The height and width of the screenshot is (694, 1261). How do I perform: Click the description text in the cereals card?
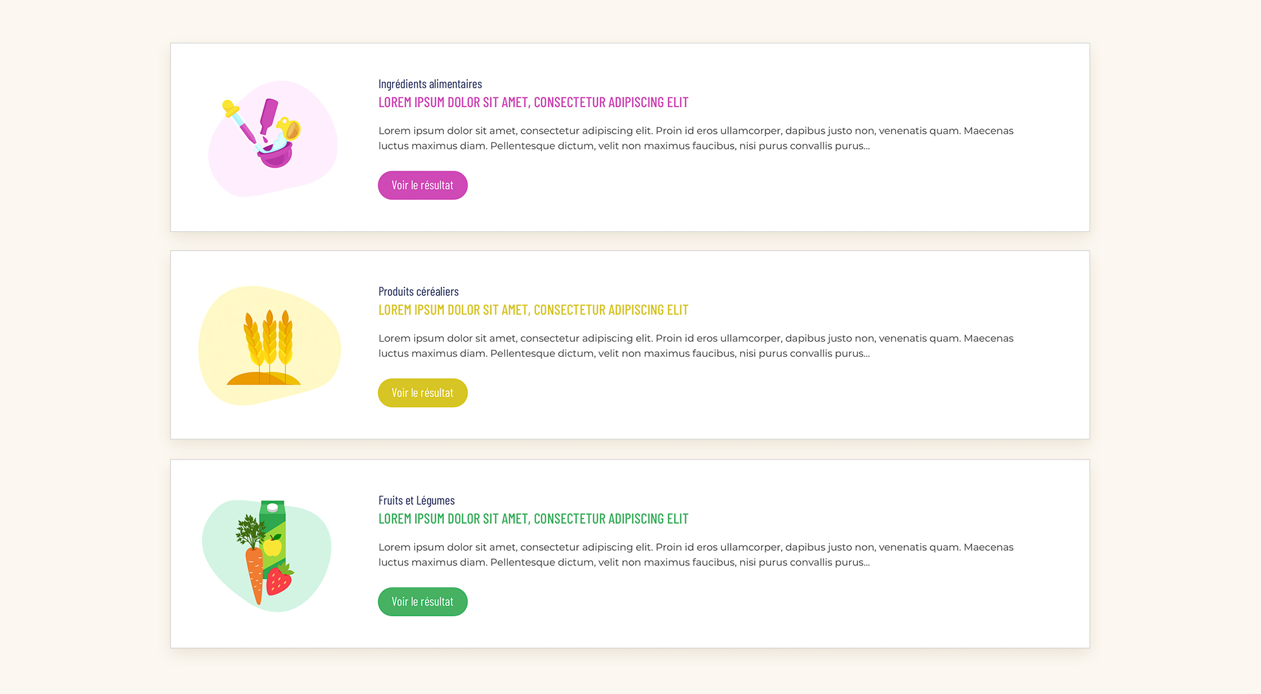point(696,345)
